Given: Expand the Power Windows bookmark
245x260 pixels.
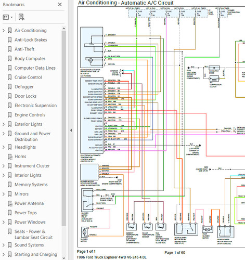Looking at the screenshot, I should click(x=4, y=222).
